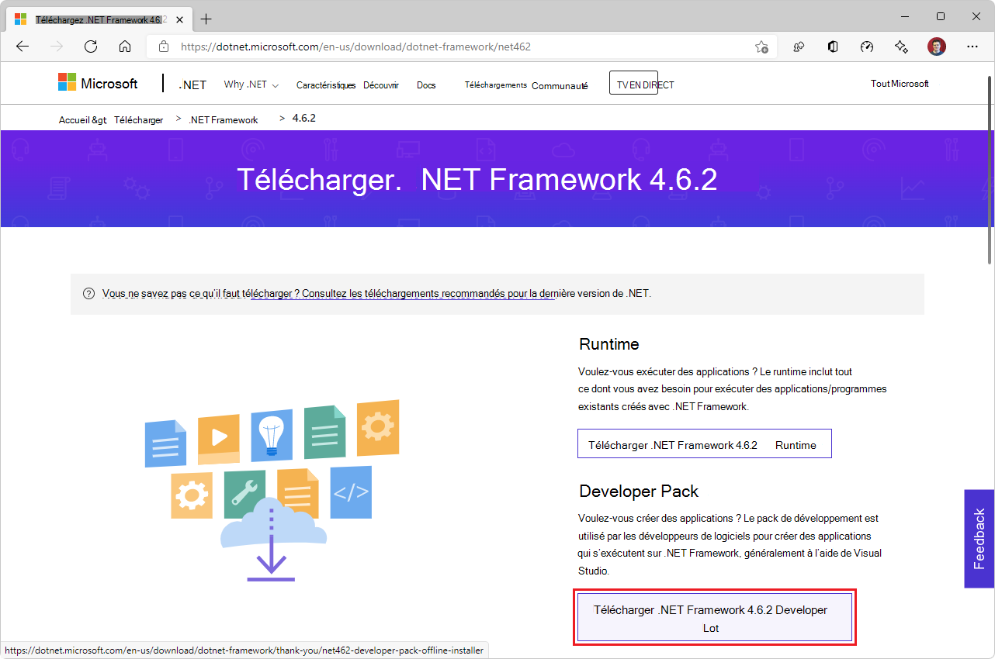Image resolution: width=995 pixels, height=659 pixels.
Task: Click the collaboration/sharing icon next to address bar
Action: pos(798,47)
